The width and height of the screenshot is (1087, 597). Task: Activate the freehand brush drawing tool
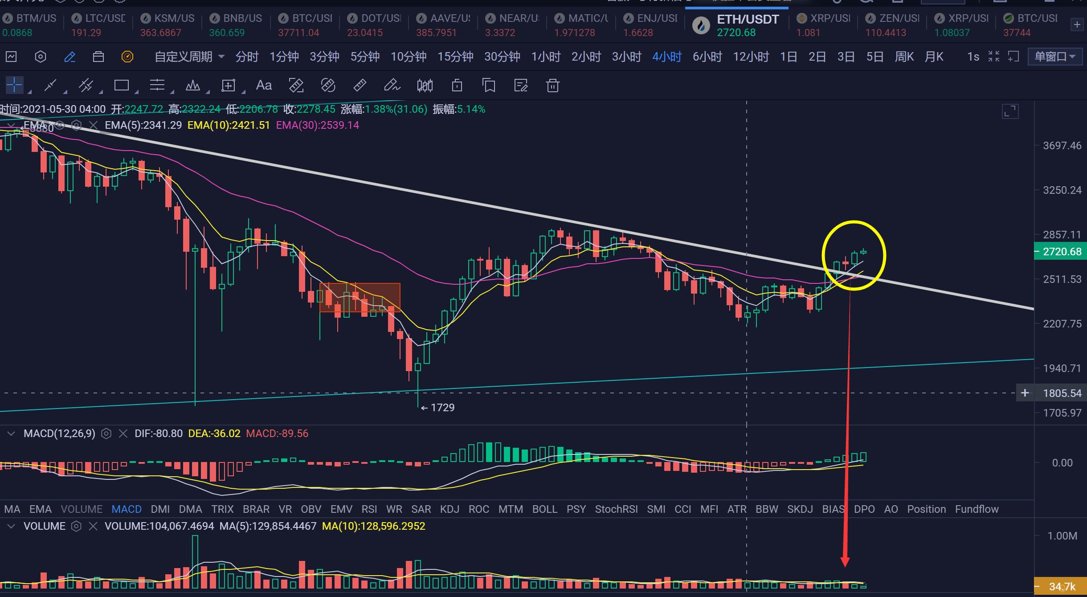point(392,86)
